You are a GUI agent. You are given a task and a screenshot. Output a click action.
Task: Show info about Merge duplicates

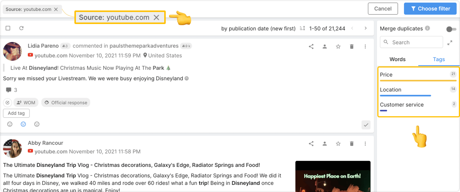[427, 28]
